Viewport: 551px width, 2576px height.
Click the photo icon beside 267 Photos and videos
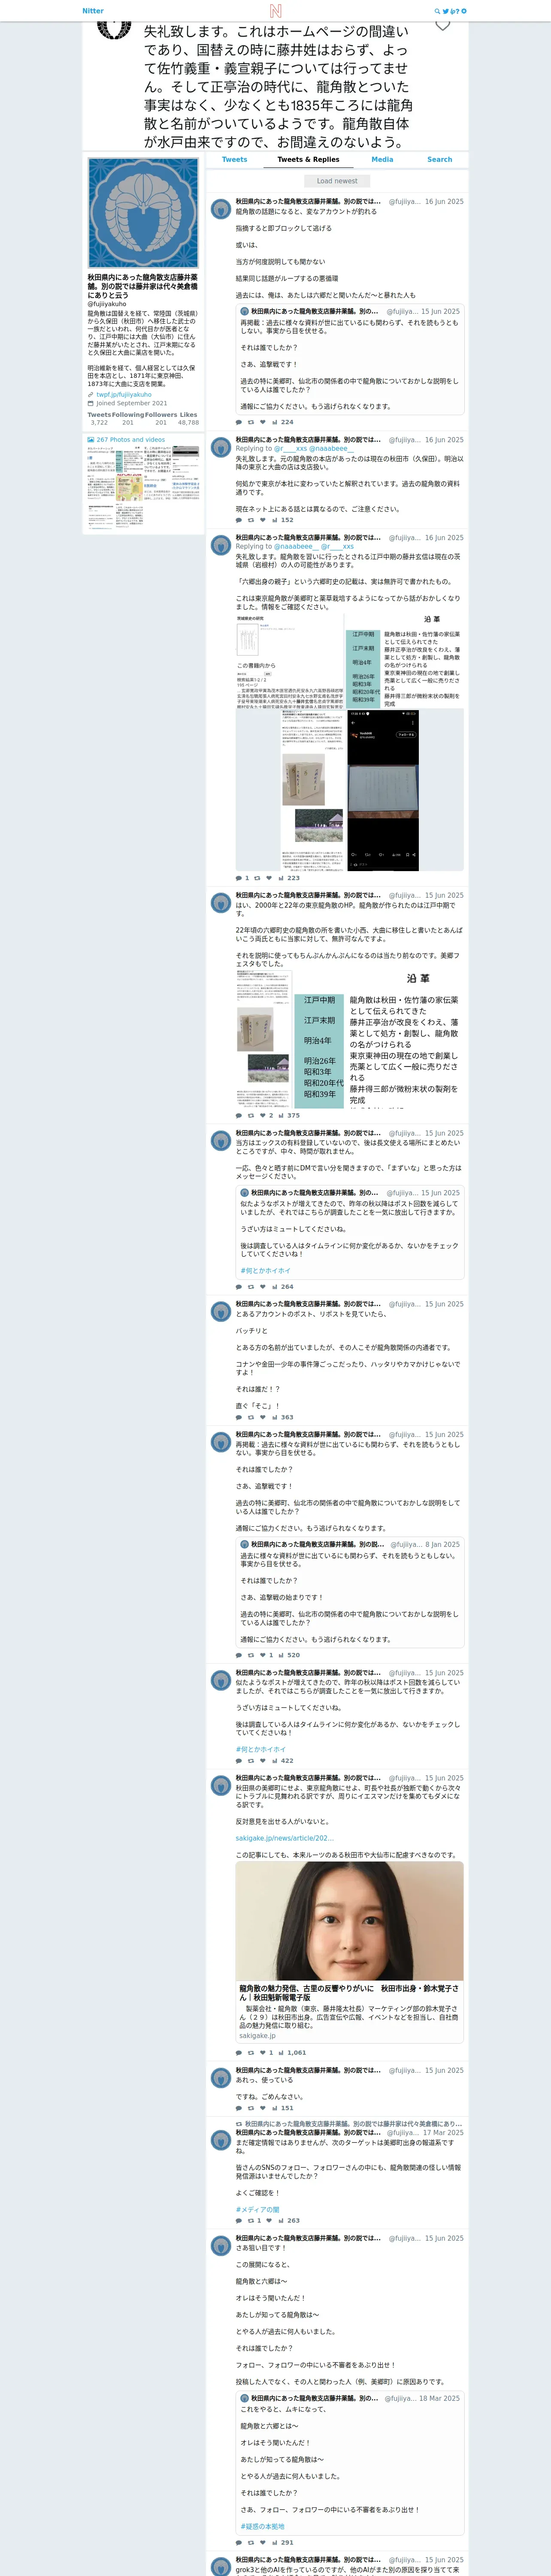pos(91,439)
